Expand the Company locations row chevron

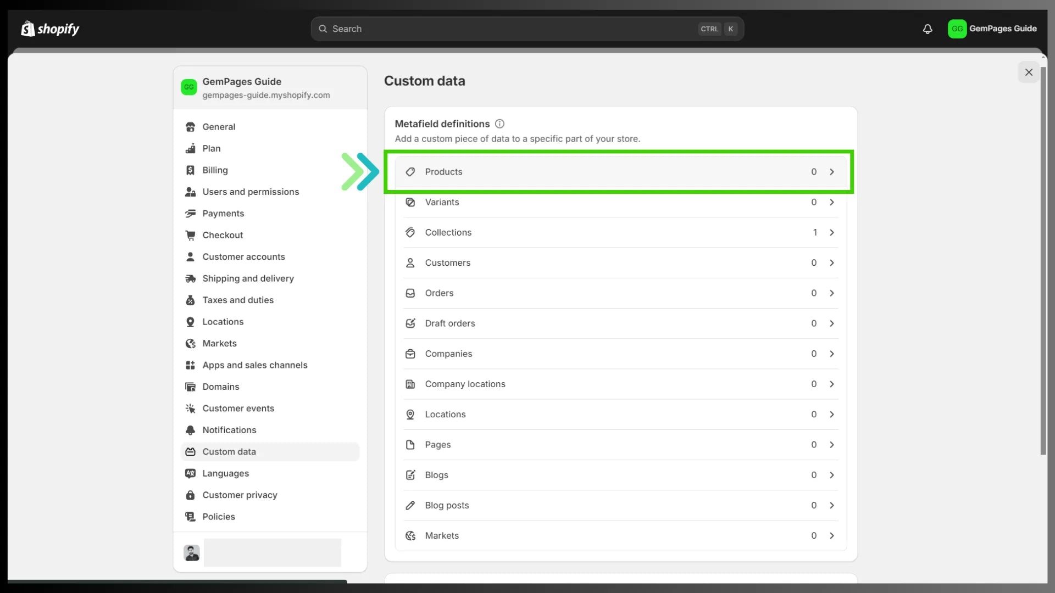(832, 384)
